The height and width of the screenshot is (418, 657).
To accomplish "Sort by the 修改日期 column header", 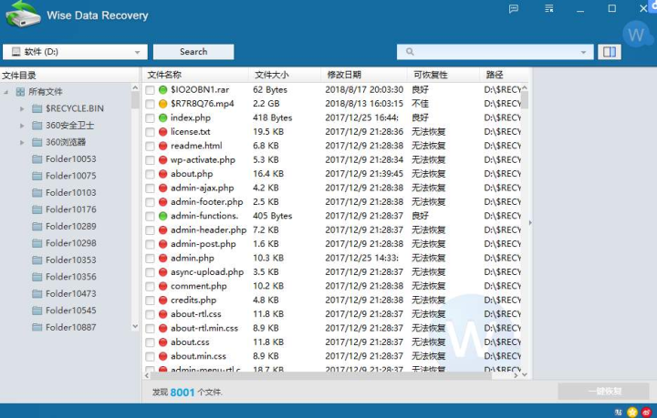I will (344, 75).
